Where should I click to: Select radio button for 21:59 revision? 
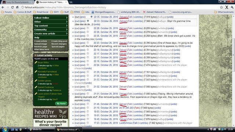(x=88, y=72)
